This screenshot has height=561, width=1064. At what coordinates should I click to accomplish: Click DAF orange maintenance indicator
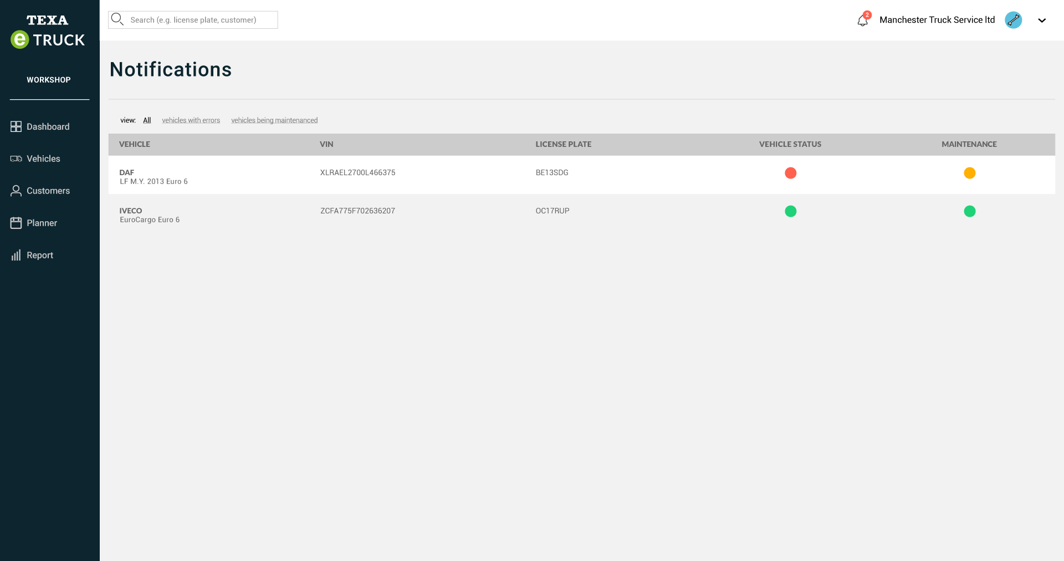tap(969, 173)
